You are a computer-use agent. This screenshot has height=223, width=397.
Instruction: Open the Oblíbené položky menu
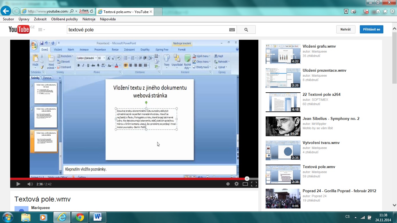(x=65, y=19)
